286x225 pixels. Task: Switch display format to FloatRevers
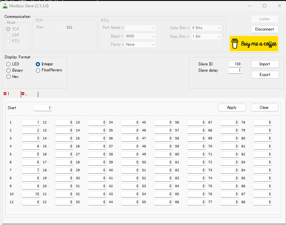(38, 70)
